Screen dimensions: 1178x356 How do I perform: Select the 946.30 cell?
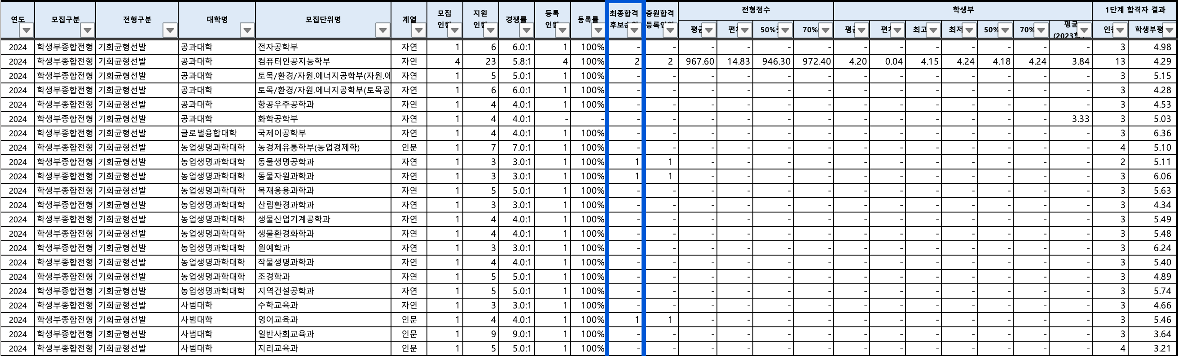[772, 61]
